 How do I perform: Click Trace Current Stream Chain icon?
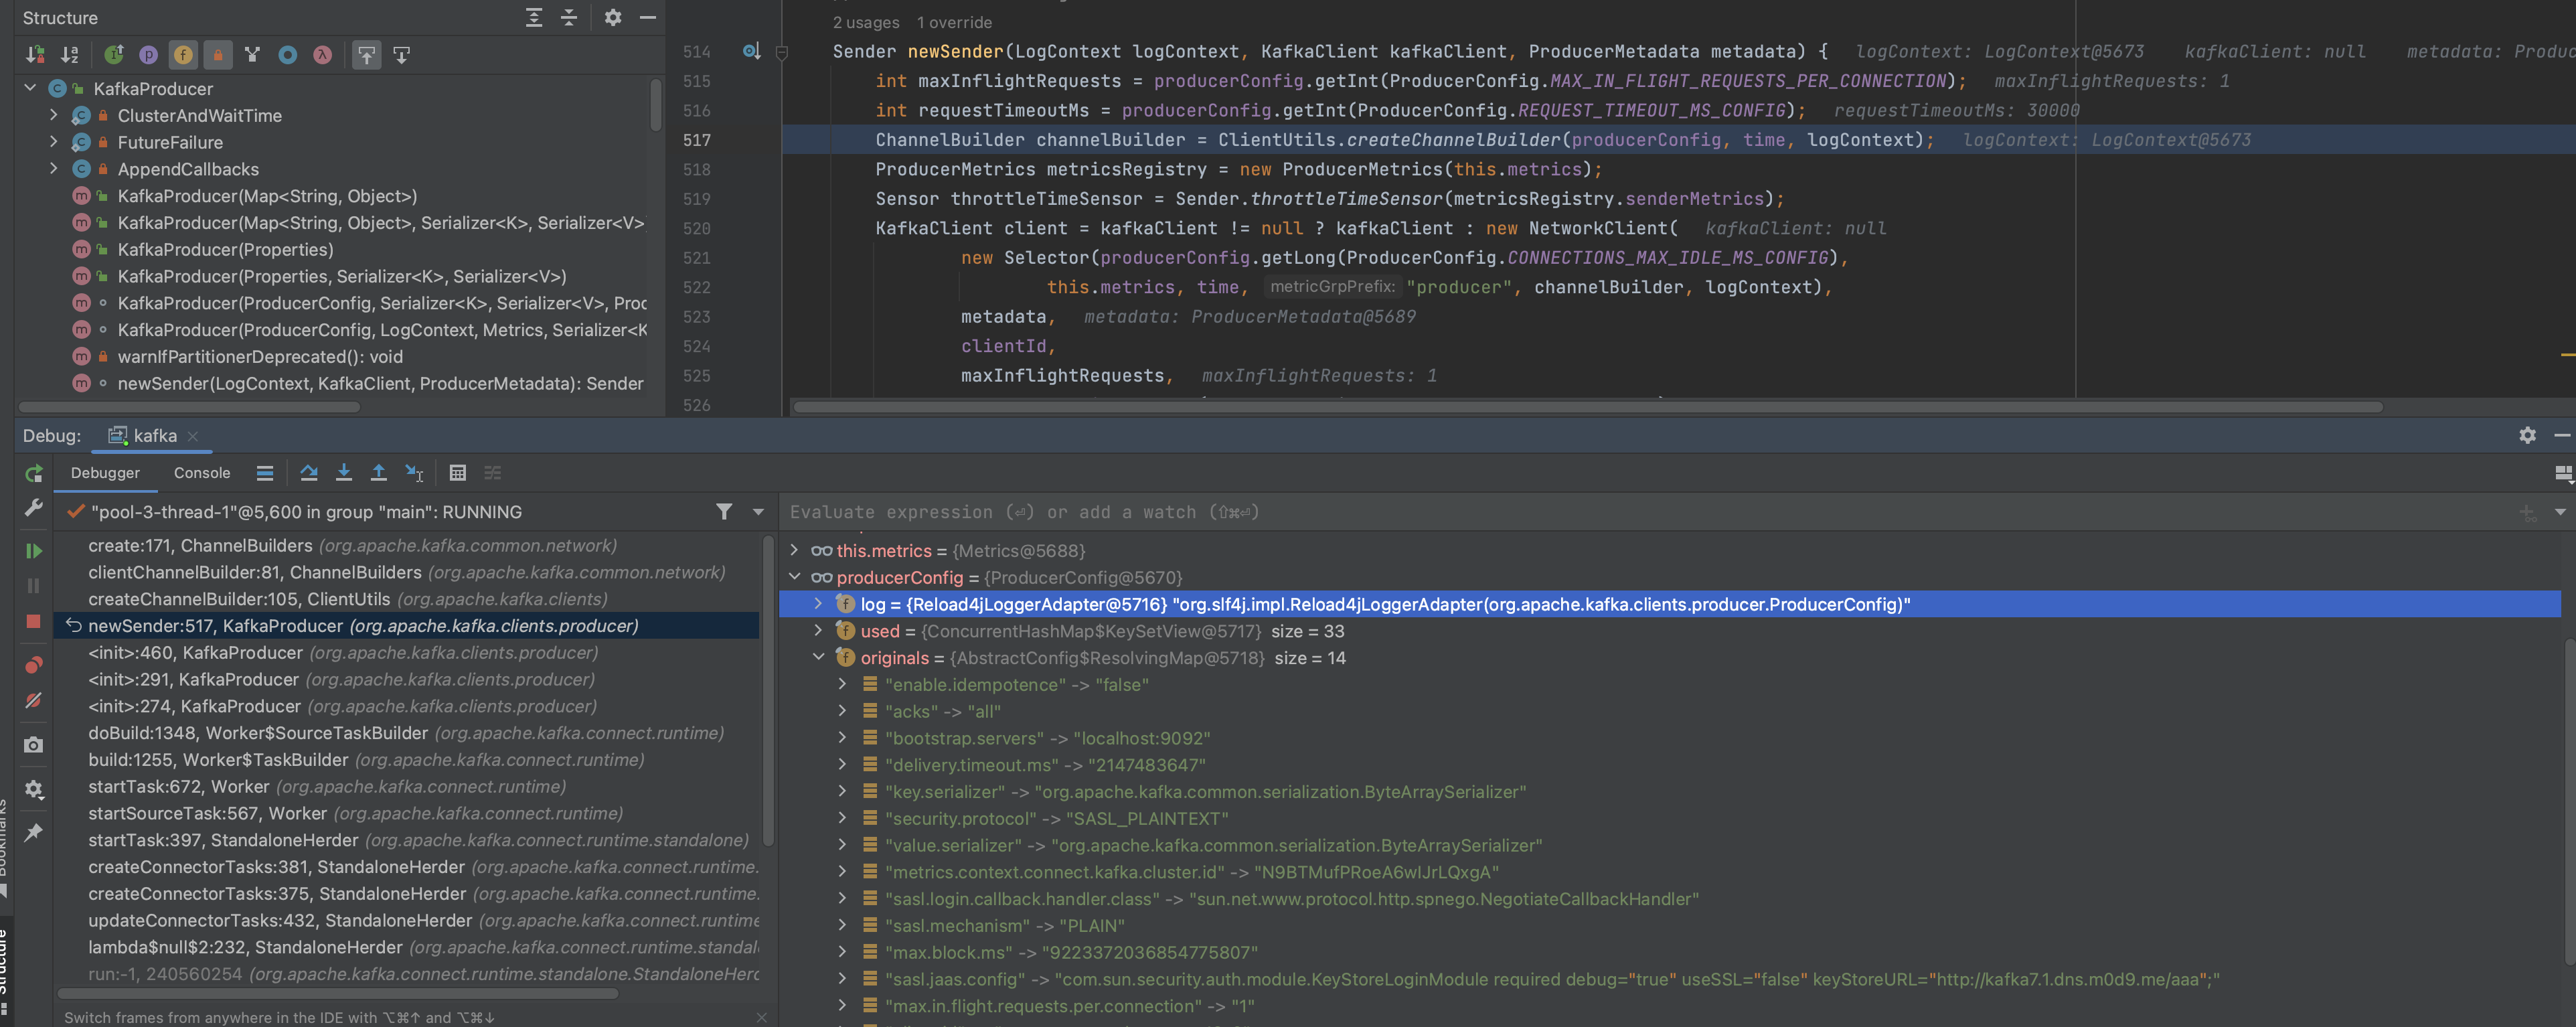coord(493,473)
